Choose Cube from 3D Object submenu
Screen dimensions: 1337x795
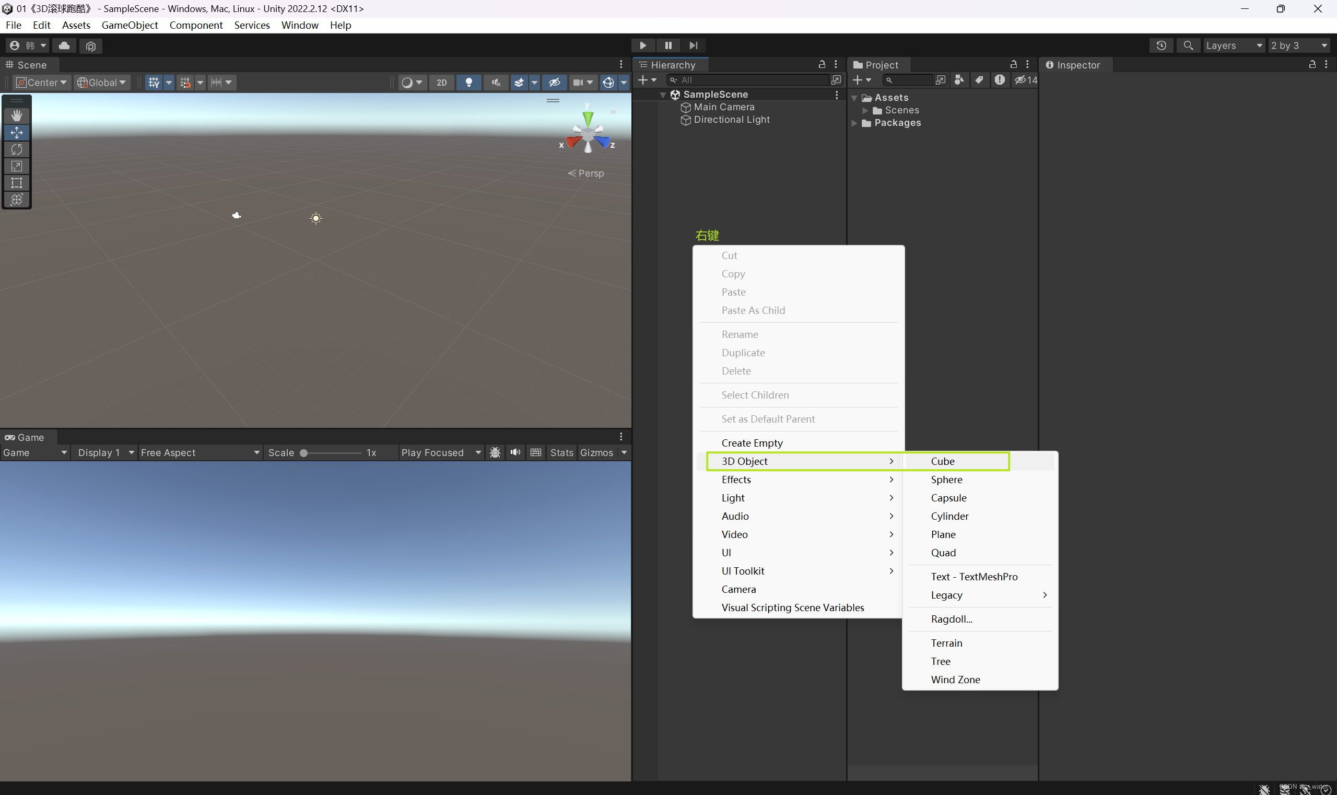942,461
